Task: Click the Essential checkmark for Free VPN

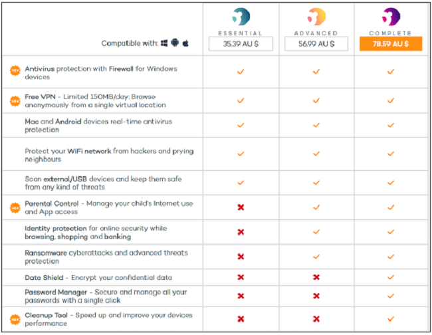Action: point(241,100)
